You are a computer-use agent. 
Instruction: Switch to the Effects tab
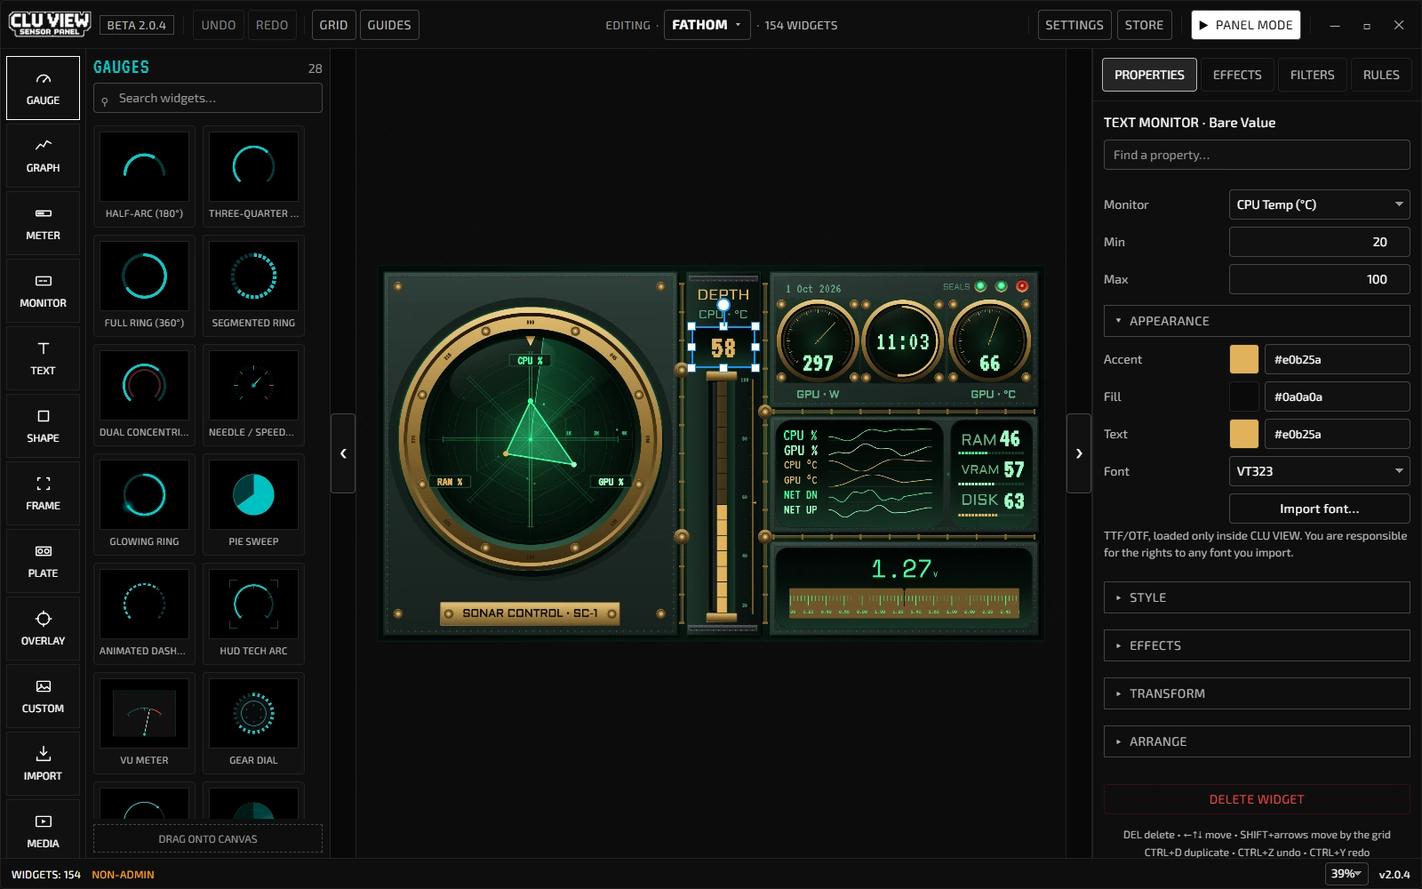1237,75
